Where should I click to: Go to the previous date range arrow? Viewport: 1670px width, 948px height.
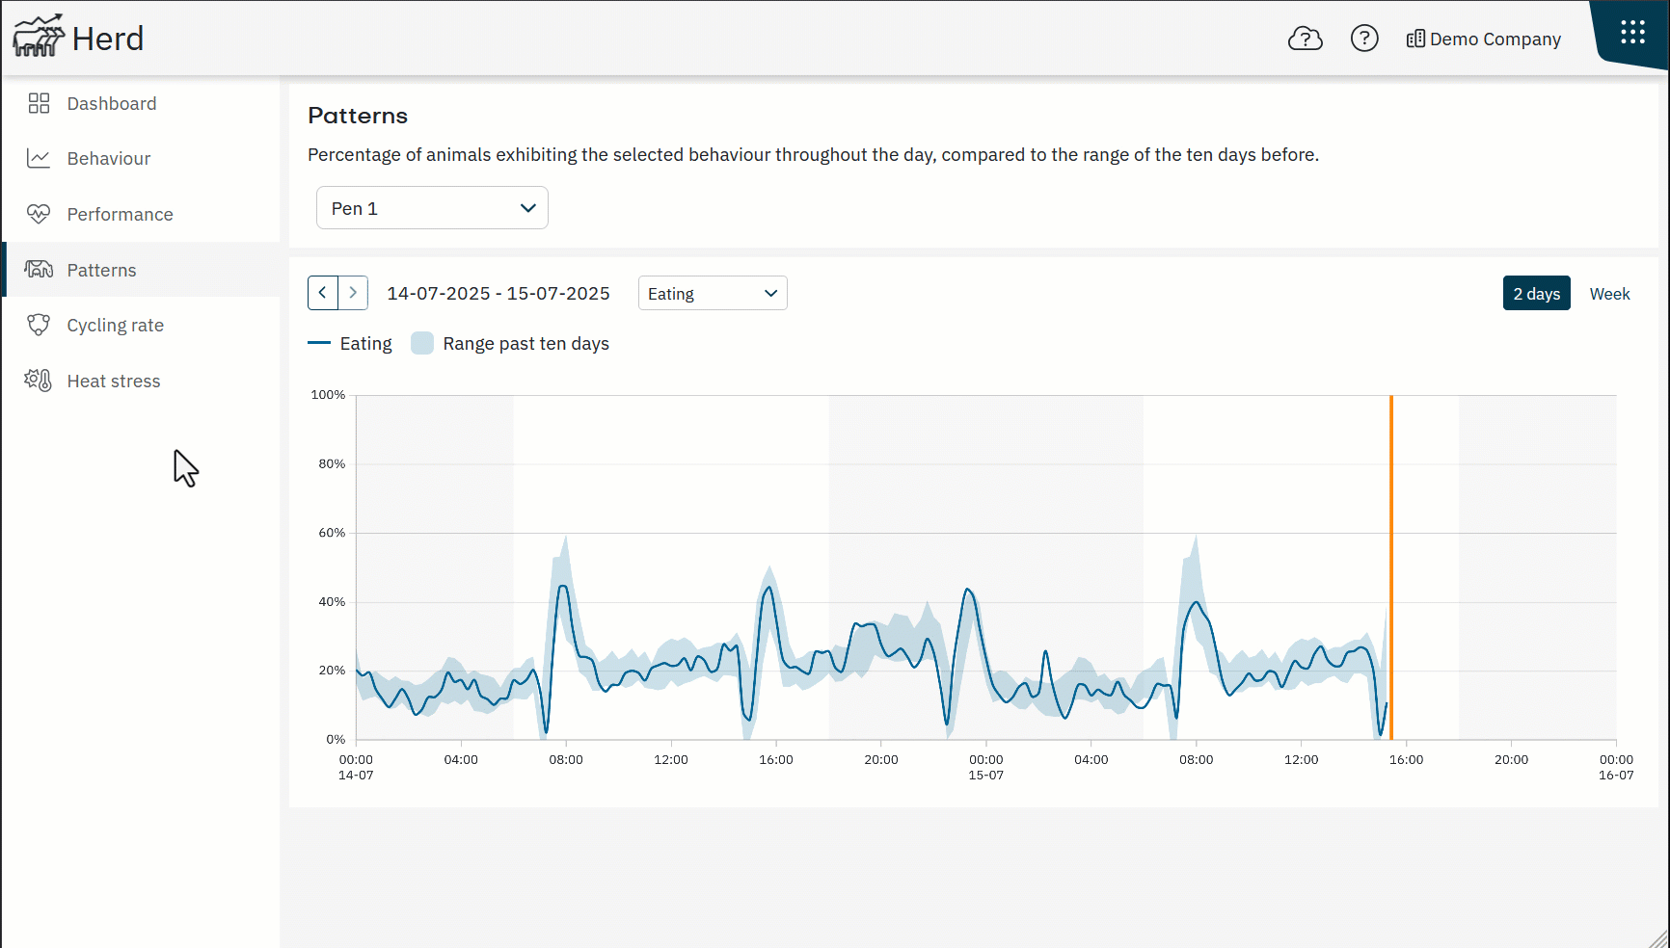[323, 293]
